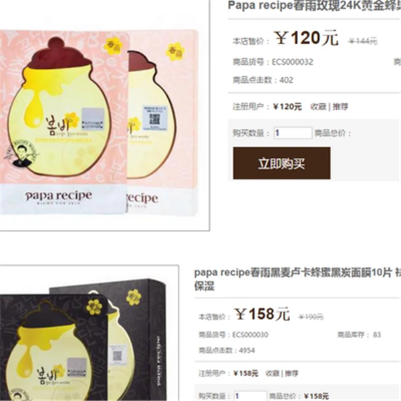
Task: Click the yellow flower badge on the black box
Action: [134, 297]
